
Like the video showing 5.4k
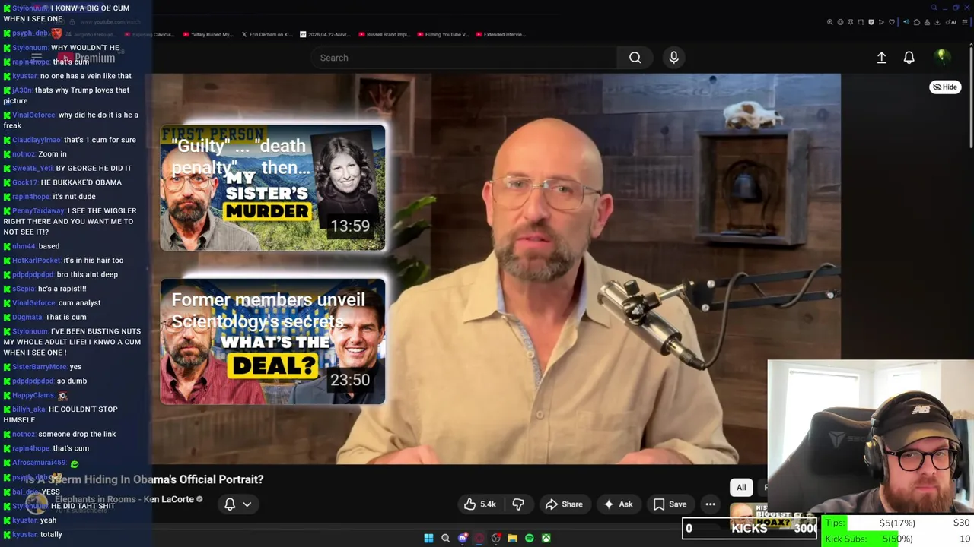click(x=479, y=504)
